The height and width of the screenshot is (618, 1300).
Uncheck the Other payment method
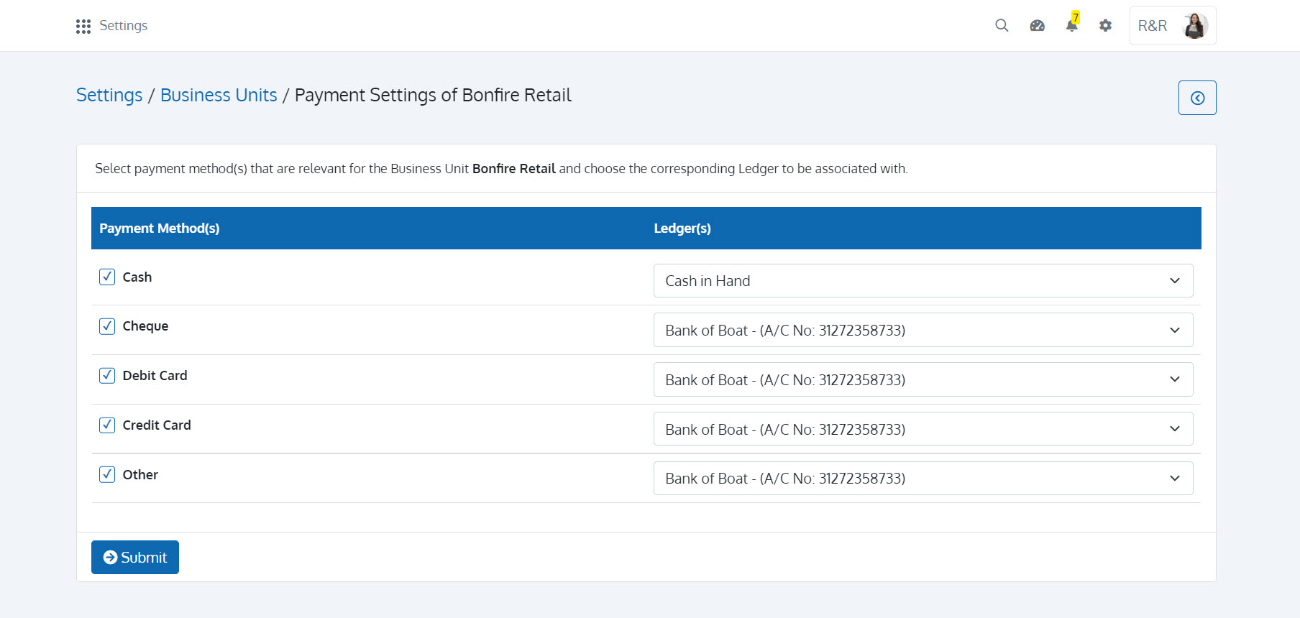point(107,474)
